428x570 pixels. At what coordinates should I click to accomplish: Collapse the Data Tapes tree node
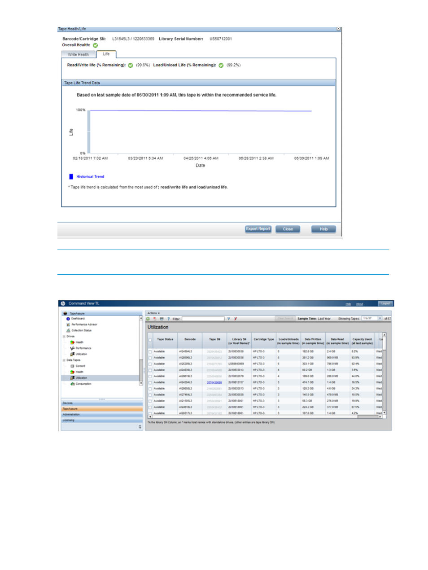64,360
